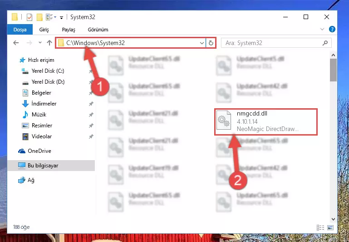Click the scroll down arrow of file list
This screenshot has height=242, width=349.
coord(333,219)
